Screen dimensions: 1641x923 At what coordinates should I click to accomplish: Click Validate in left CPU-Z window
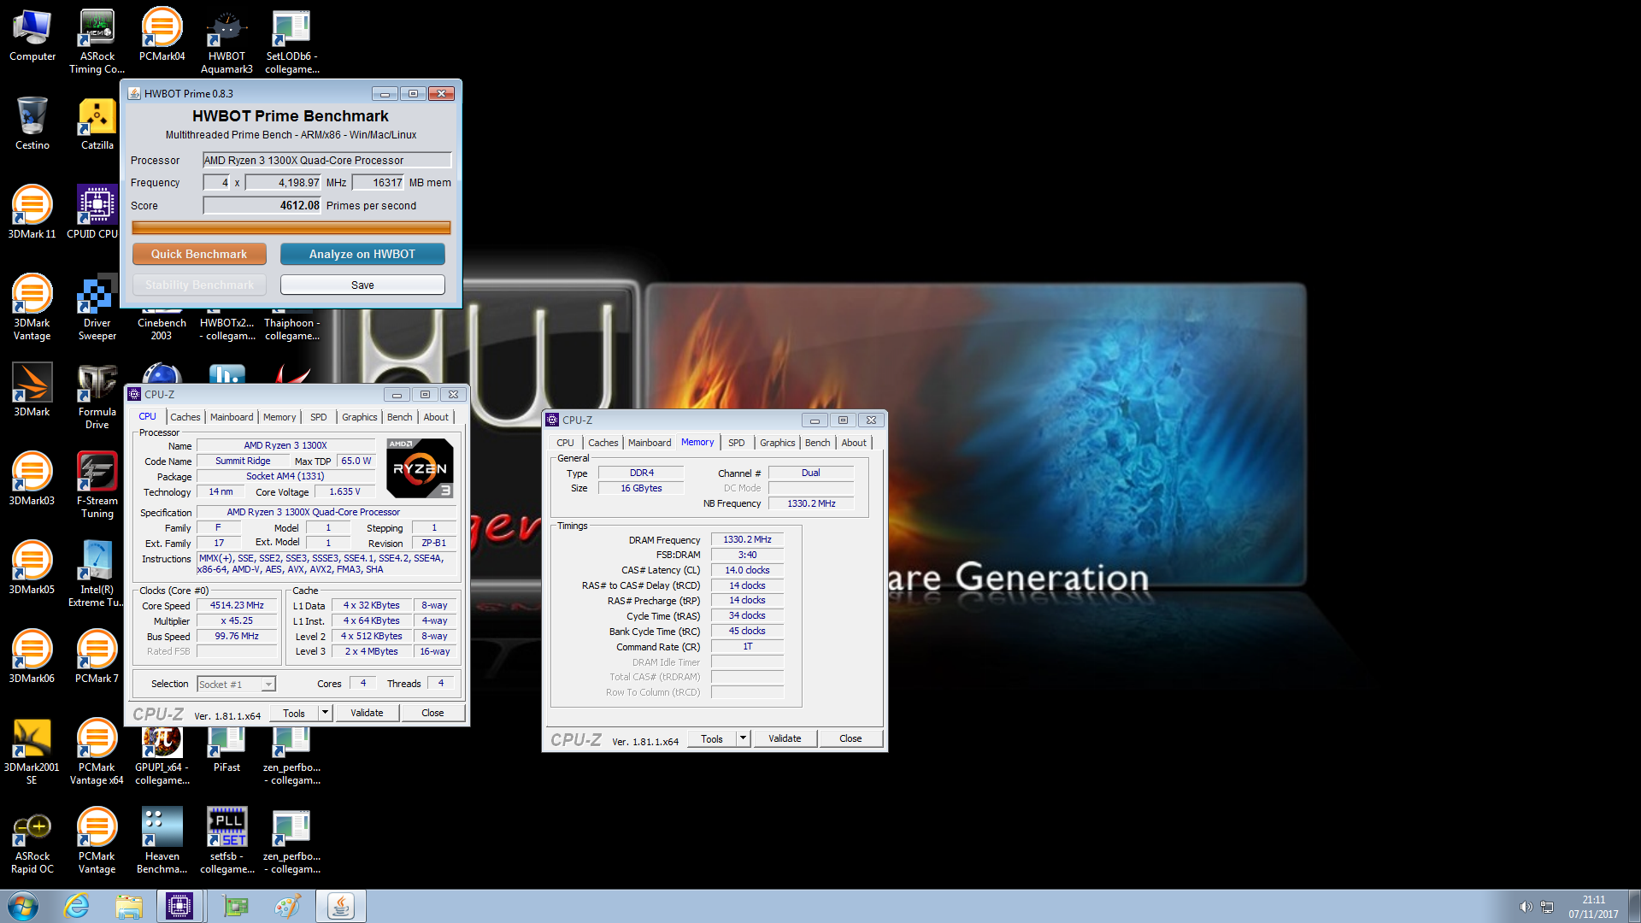[x=367, y=713]
